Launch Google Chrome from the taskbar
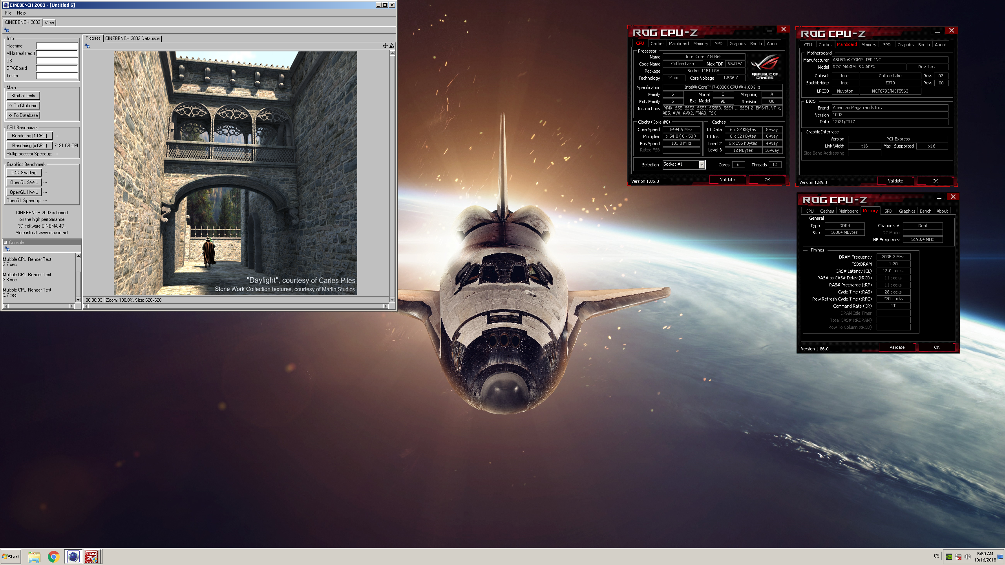The height and width of the screenshot is (565, 1005). click(x=53, y=557)
